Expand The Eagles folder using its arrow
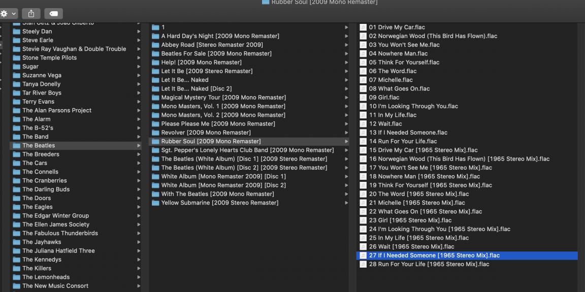 pyautogui.click(x=139, y=207)
